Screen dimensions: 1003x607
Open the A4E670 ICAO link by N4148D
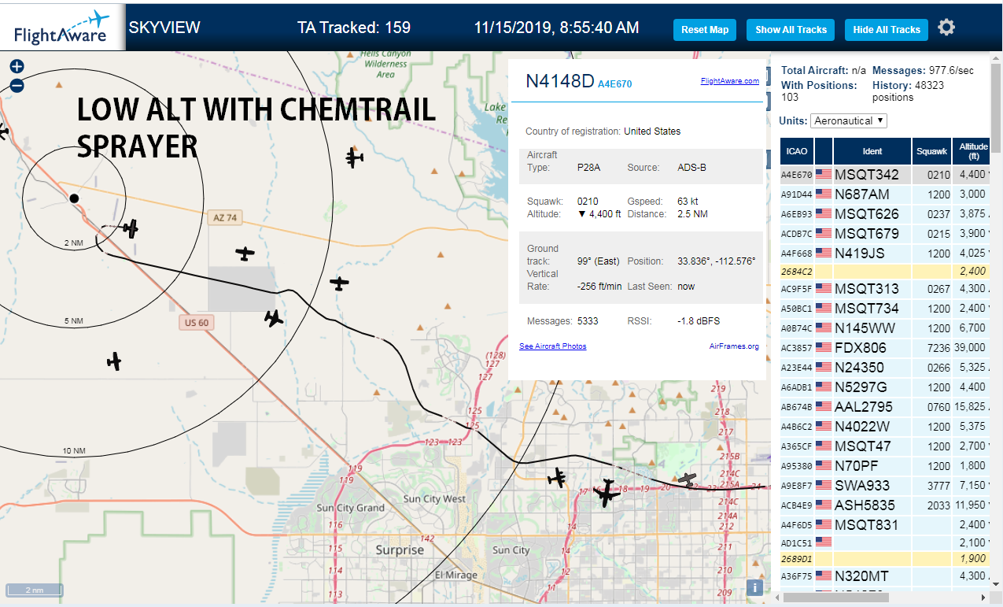click(x=615, y=84)
